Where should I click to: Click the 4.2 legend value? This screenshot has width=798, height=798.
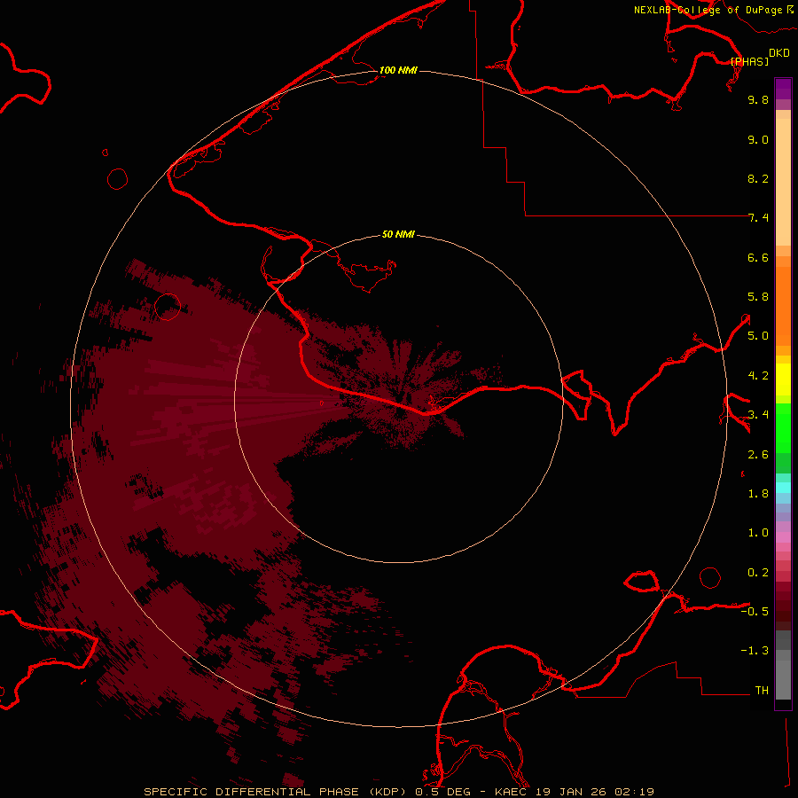pyautogui.click(x=758, y=376)
